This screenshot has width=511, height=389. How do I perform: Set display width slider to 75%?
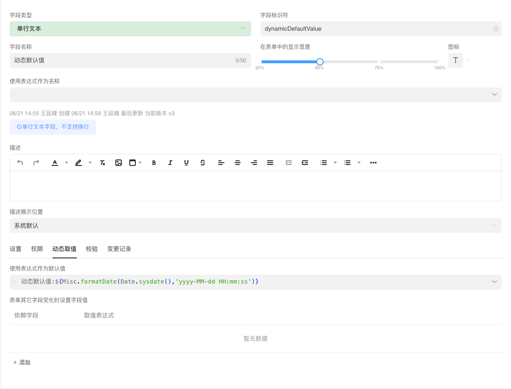click(x=379, y=62)
